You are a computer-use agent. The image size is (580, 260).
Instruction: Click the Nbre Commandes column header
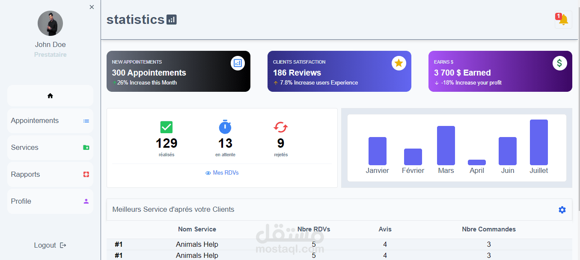point(489,229)
